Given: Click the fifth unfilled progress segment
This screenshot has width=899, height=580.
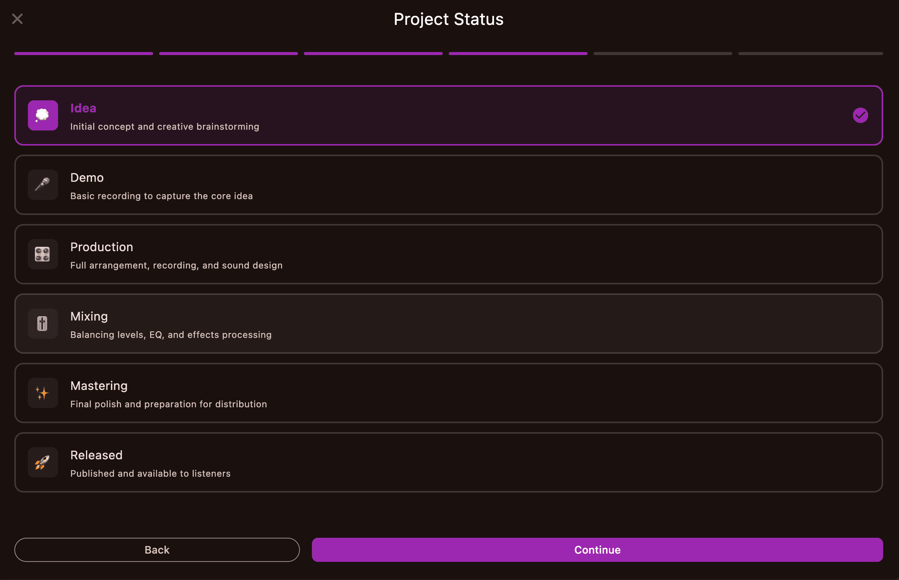Looking at the screenshot, I should [663, 54].
